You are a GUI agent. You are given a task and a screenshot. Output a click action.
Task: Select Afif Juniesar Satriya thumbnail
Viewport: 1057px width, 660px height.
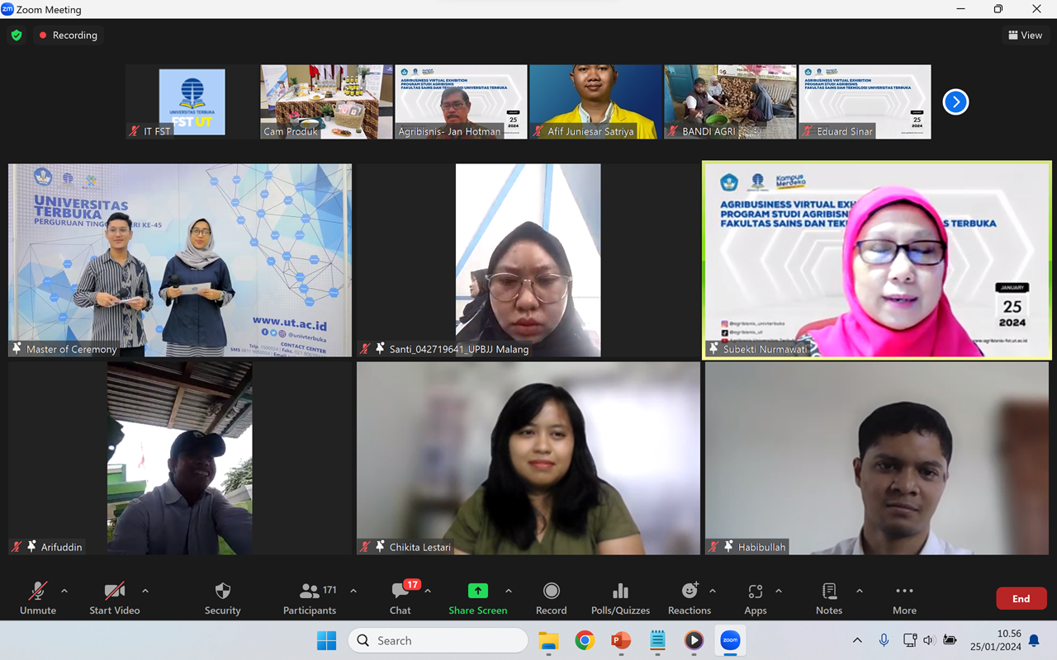click(x=595, y=101)
